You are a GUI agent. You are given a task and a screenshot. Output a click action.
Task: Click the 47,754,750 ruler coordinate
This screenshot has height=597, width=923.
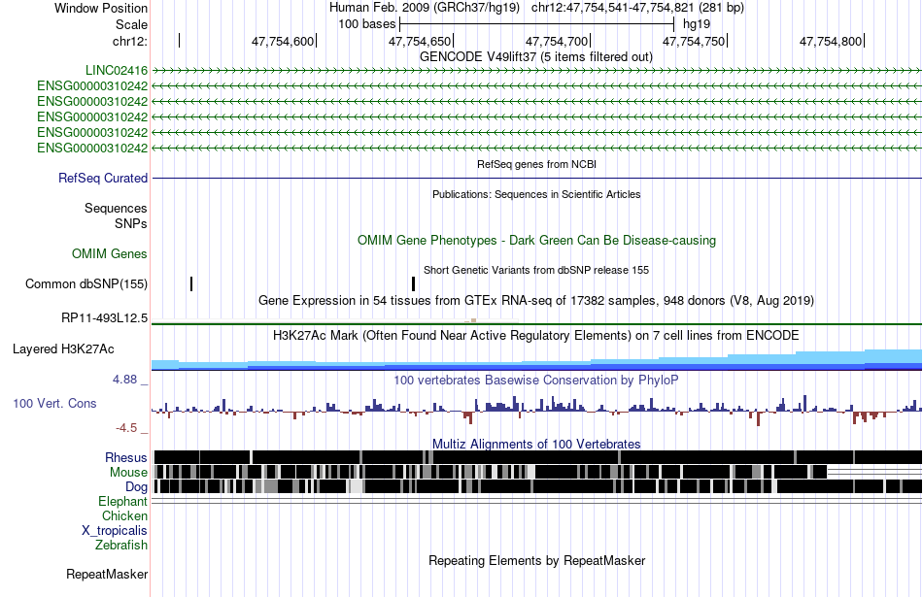[x=694, y=41]
